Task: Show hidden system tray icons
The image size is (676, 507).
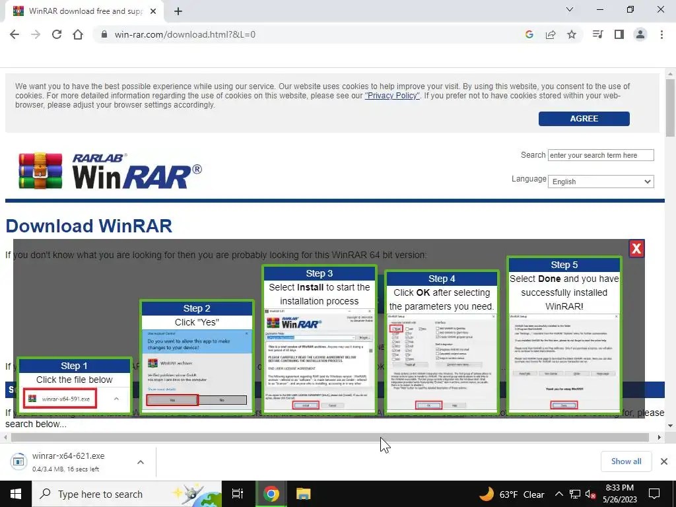Action: [558, 494]
